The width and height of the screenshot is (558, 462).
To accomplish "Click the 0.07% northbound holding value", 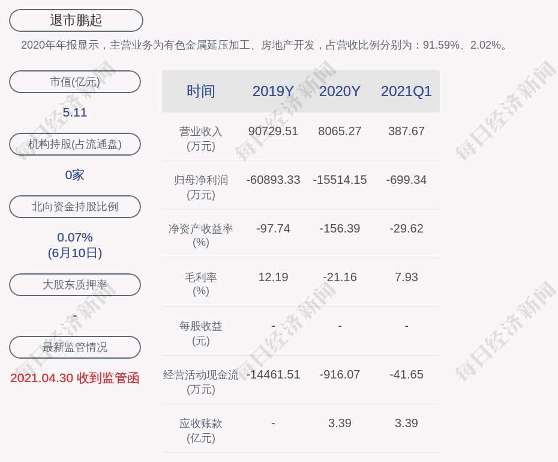I will tap(75, 237).
